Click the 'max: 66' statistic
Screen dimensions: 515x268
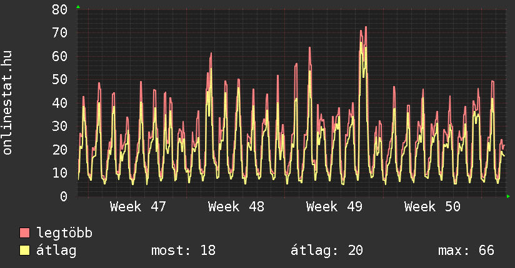[466, 251]
